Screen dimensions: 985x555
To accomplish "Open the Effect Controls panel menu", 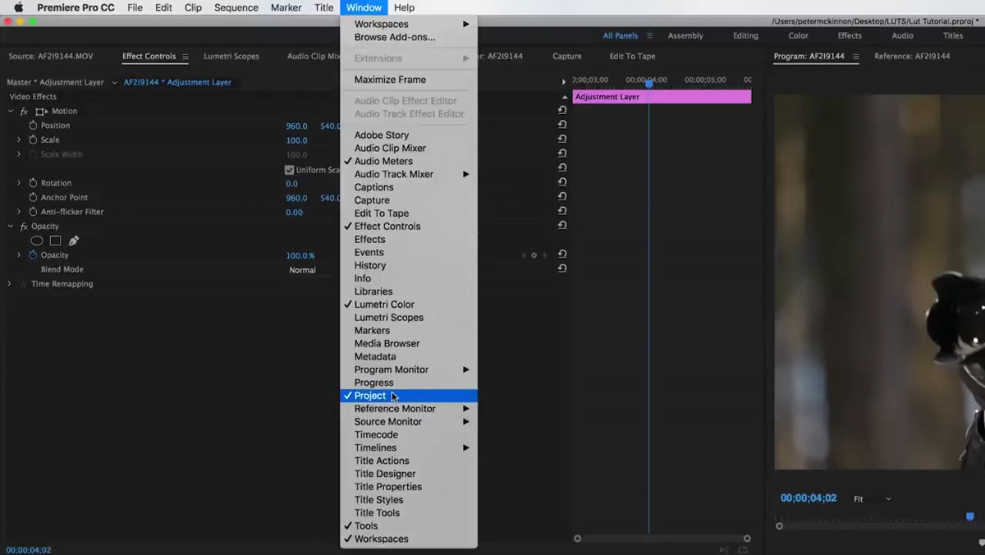I will [x=186, y=57].
